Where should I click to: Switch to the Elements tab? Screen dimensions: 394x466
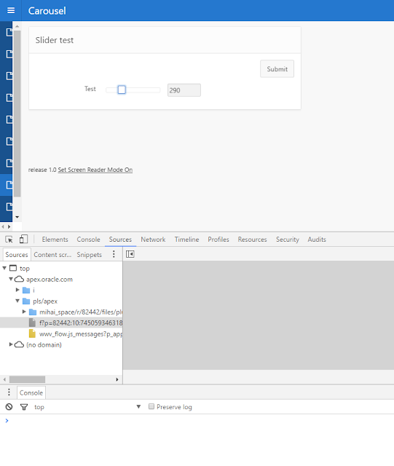click(x=55, y=240)
